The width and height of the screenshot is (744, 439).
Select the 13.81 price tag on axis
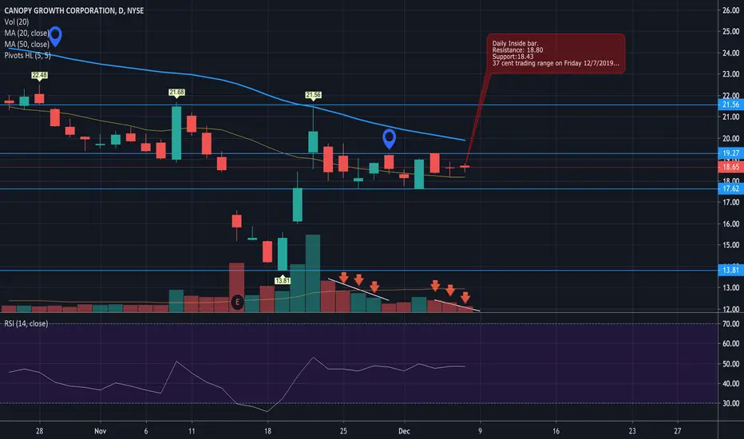pos(730,270)
